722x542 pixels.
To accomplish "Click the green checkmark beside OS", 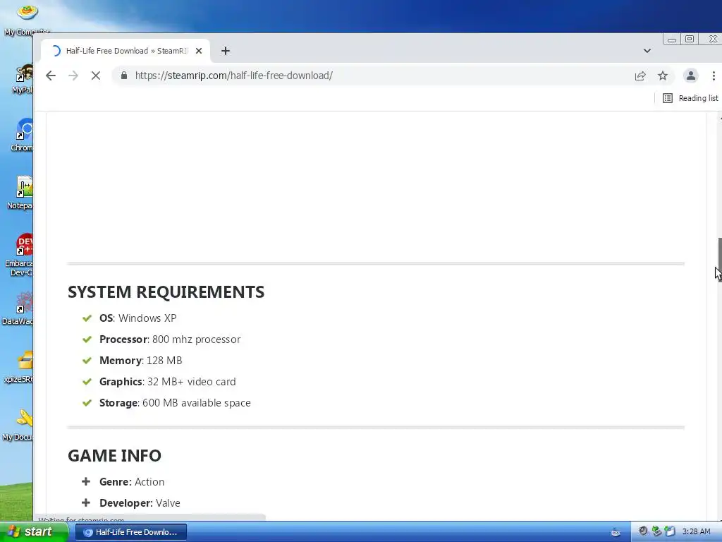I will (x=87, y=318).
